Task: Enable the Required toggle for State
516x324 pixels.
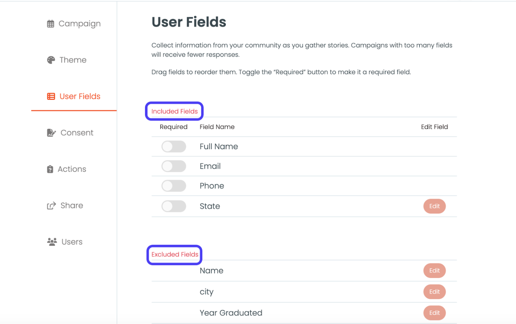Action: pos(174,206)
